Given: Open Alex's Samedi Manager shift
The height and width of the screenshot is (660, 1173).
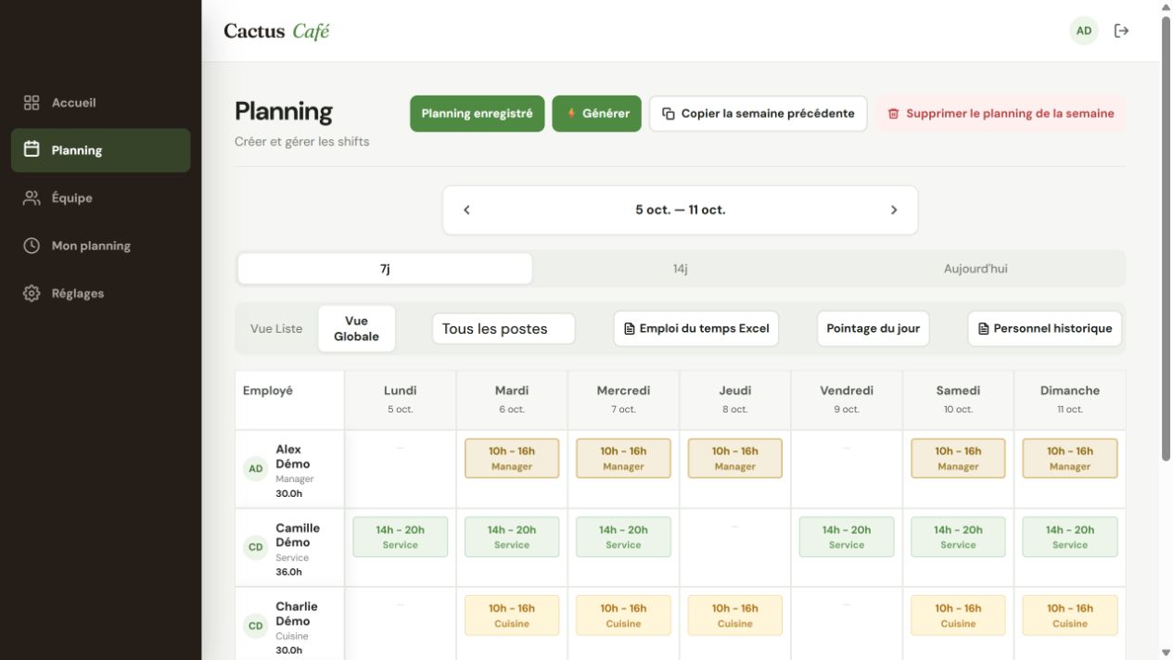Looking at the screenshot, I should [958, 459].
